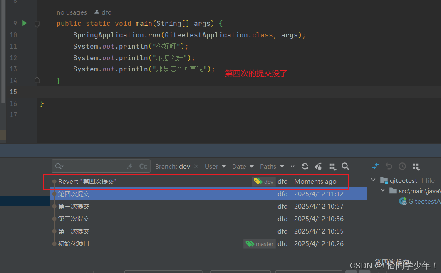Toggle regex option in log search
441x273 pixels.
130,166
